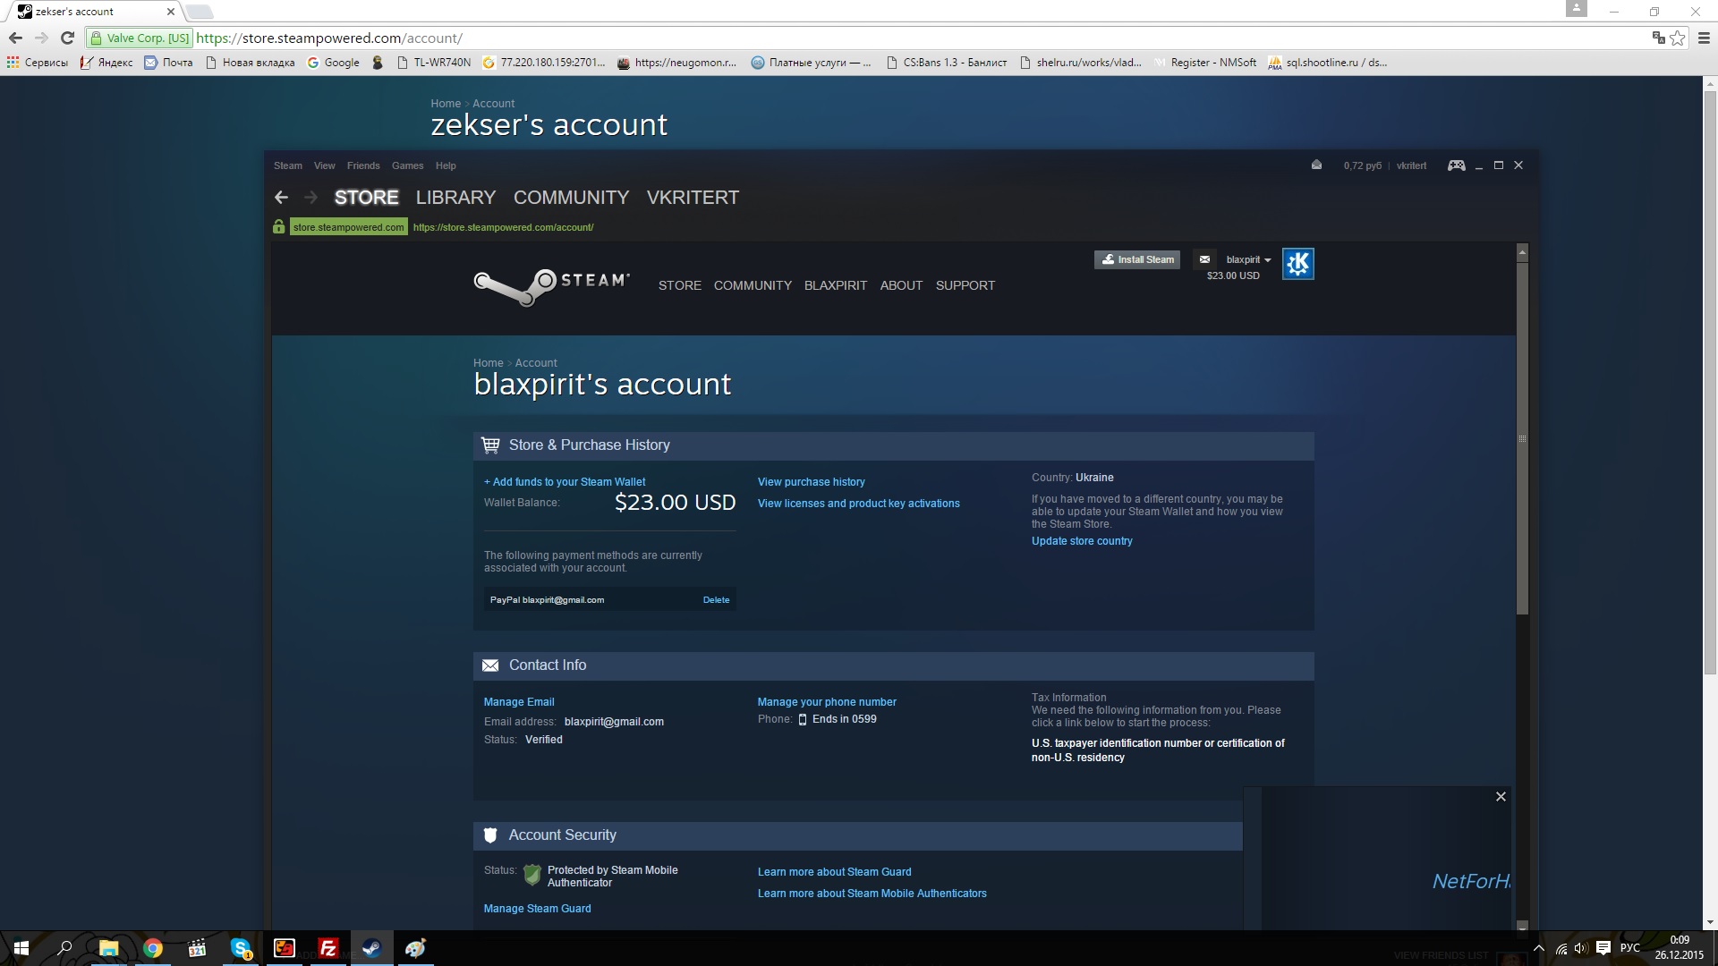Open FileZilla from the taskbar

click(328, 948)
